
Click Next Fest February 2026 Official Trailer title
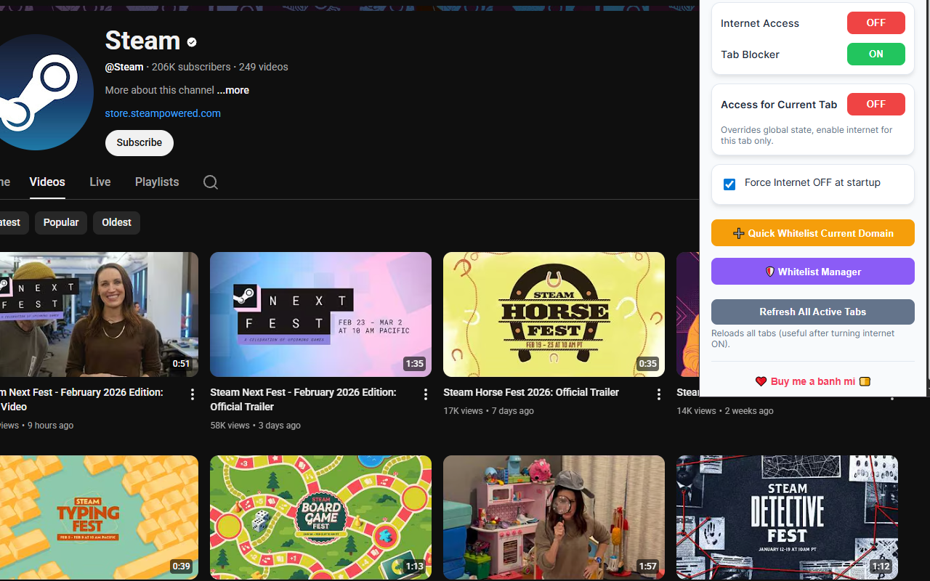pyautogui.click(x=303, y=399)
